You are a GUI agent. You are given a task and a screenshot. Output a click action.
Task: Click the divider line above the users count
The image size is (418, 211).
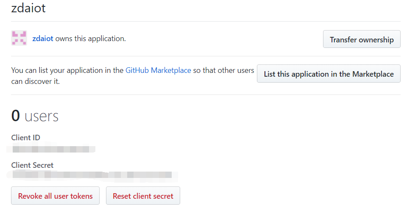point(206,94)
